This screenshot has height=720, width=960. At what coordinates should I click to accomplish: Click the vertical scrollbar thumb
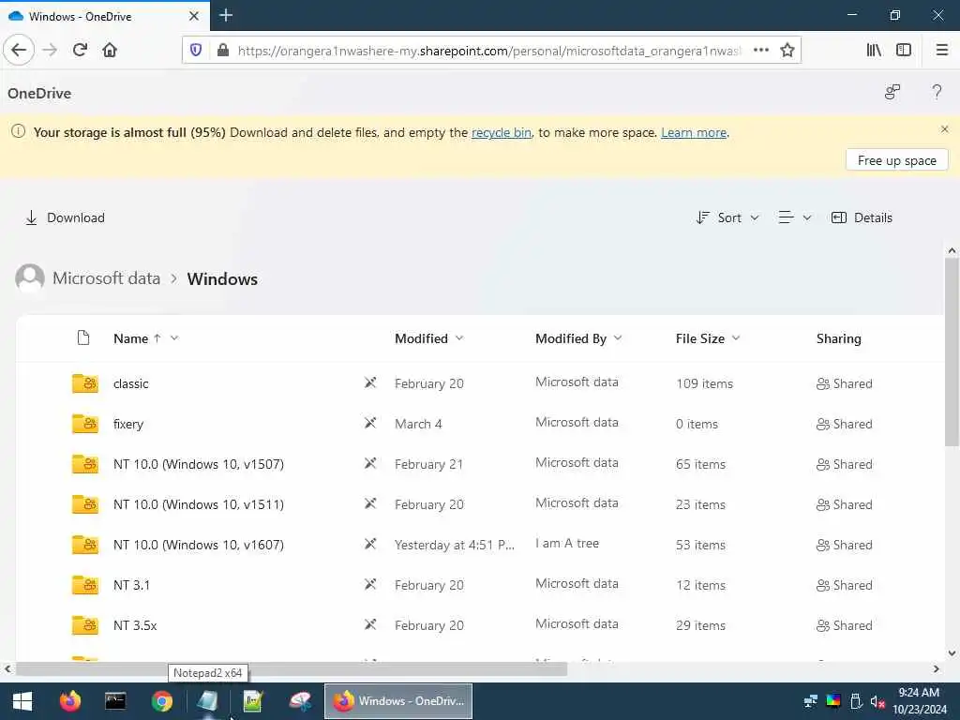[x=952, y=352]
